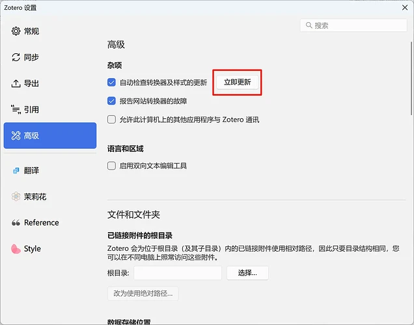Switch to the Style plugin settings
Image resolution: width=414 pixels, height=325 pixels.
(x=50, y=248)
